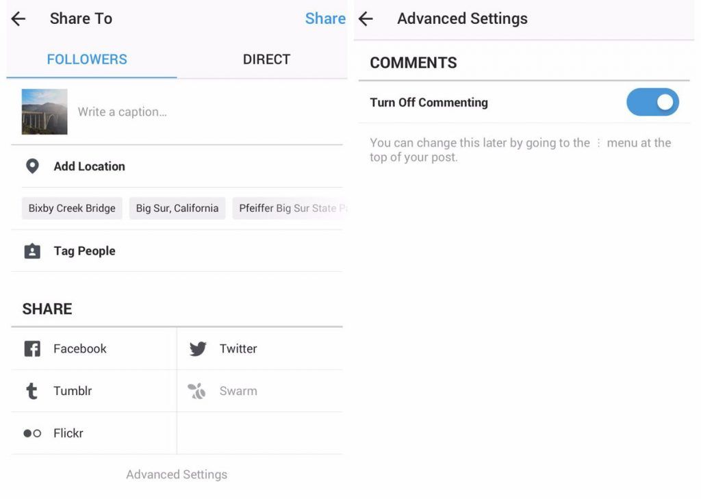Click the Tumblr logo icon
Viewport: 701px width, 499px height.
pyautogui.click(x=31, y=392)
